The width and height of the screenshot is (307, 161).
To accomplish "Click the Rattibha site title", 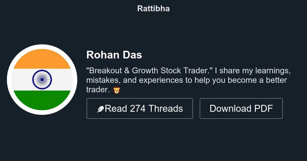I will (153, 8).
